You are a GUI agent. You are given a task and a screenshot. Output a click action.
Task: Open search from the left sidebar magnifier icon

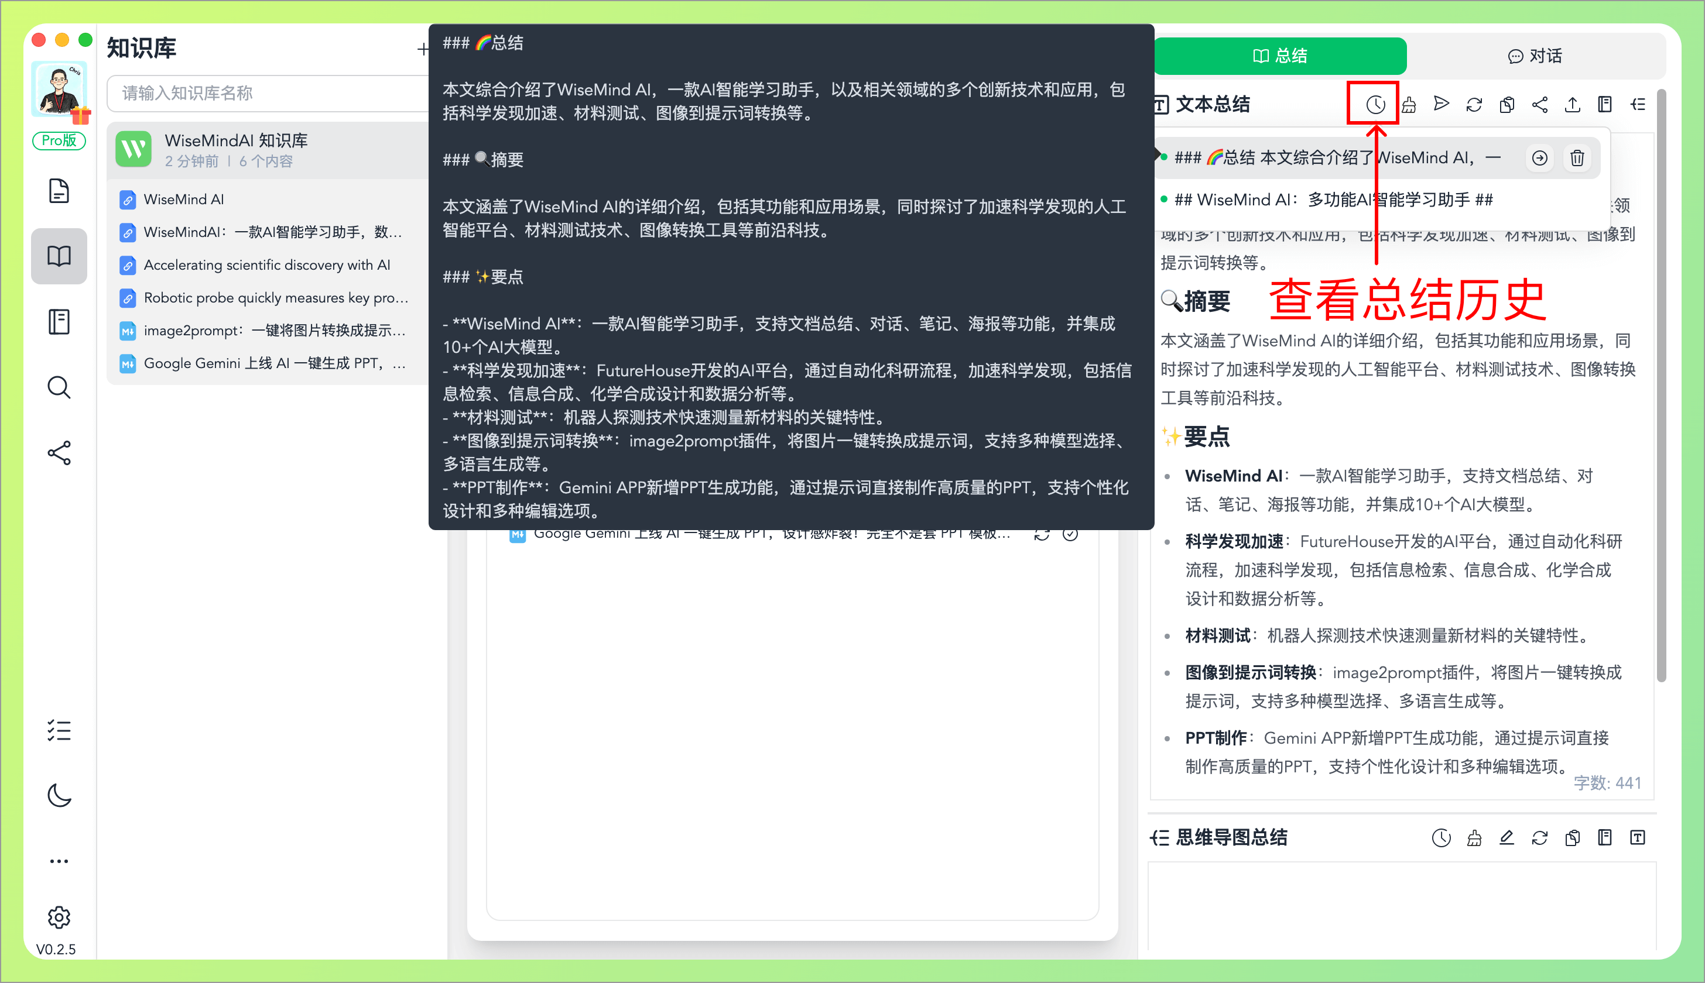pos(60,387)
